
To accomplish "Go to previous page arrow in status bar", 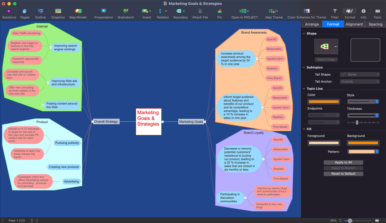I will tap(3, 220).
